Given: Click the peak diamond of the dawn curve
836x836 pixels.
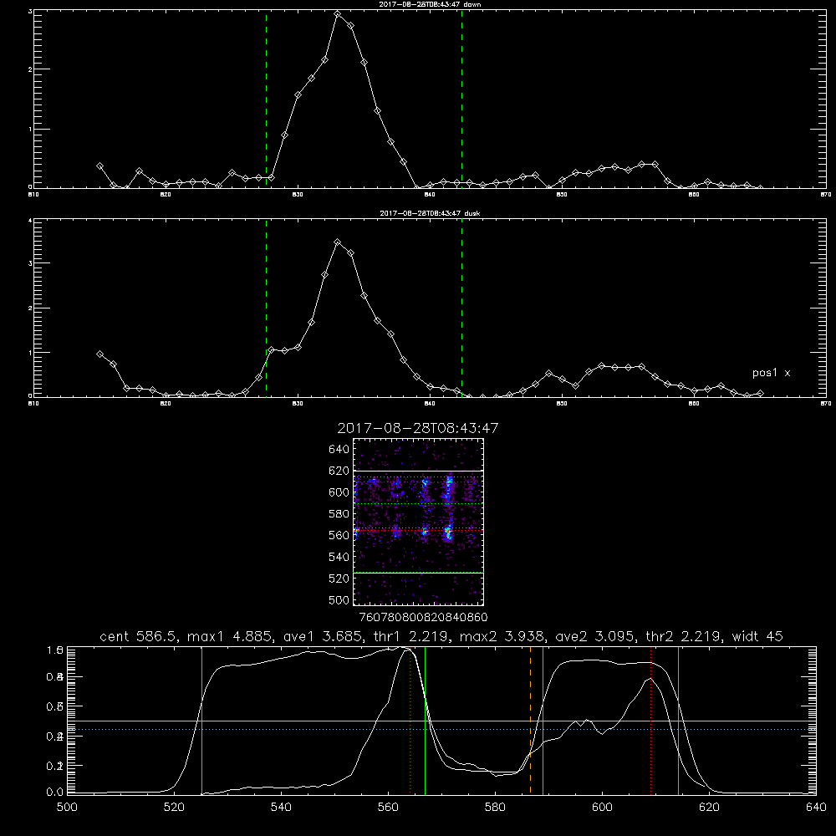Looking at the screenshot, I should pos(338,14).
